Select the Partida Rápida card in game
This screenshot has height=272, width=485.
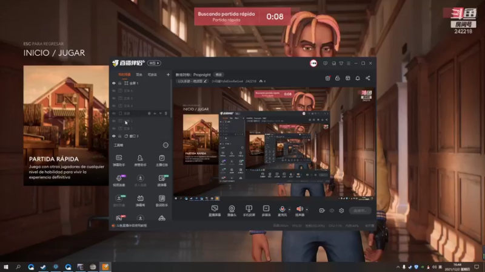pyautogui.click(x=66, y=125)
